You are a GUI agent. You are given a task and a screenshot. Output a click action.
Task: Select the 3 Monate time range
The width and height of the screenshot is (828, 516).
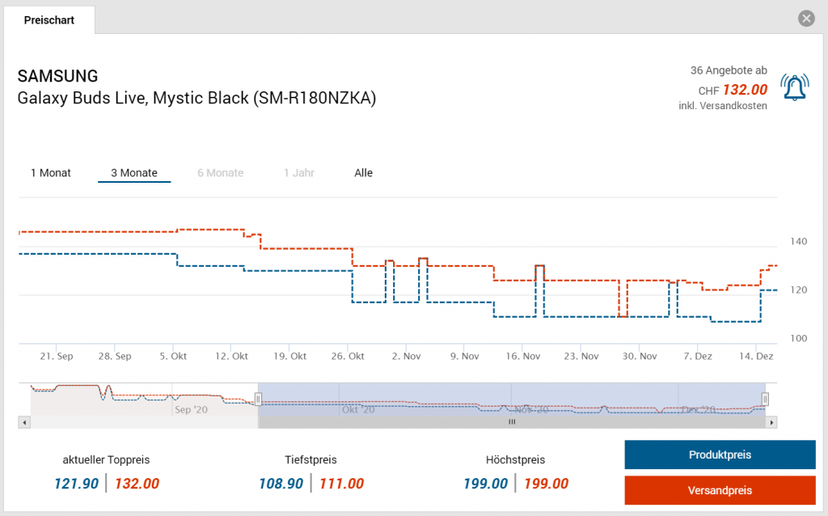[134, 173]
